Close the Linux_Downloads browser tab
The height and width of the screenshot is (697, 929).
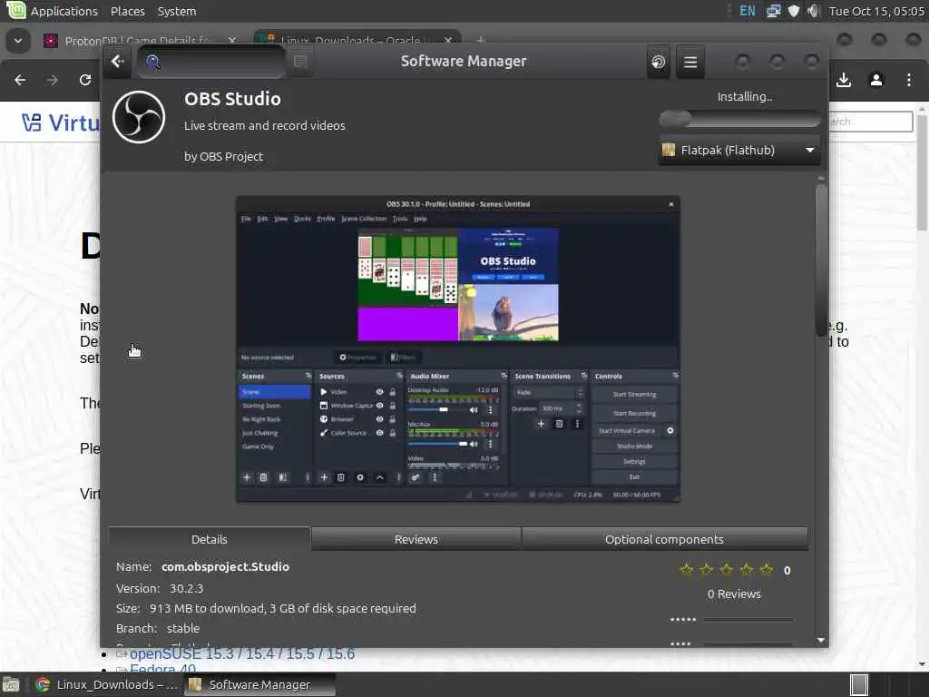[448, 41]
